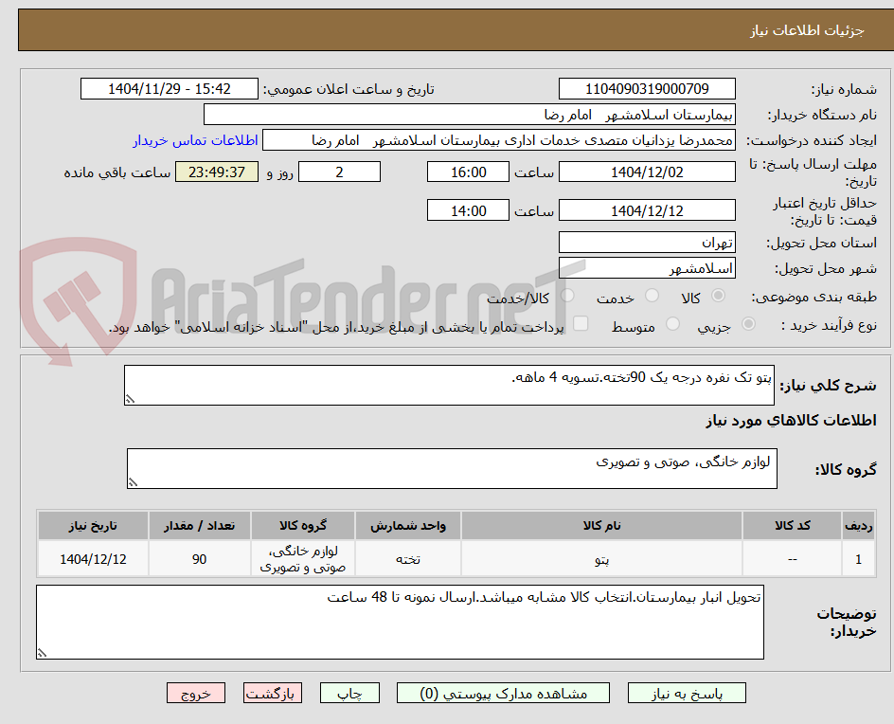
Task: Click the resize handle of شرح کلی نیاز textarea
Action: [130, 399]
